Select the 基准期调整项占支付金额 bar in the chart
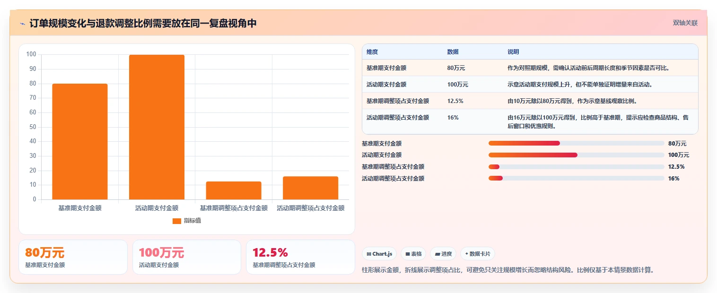 tap(234, 190)
